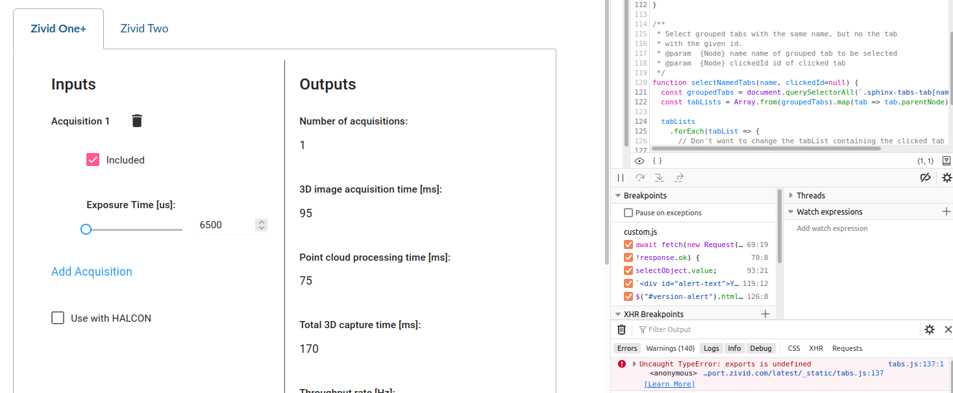Screen dimensions: 953x393
Task: Uncheck the Included checkbox for Acquisition 1
Action: (93, 160)
